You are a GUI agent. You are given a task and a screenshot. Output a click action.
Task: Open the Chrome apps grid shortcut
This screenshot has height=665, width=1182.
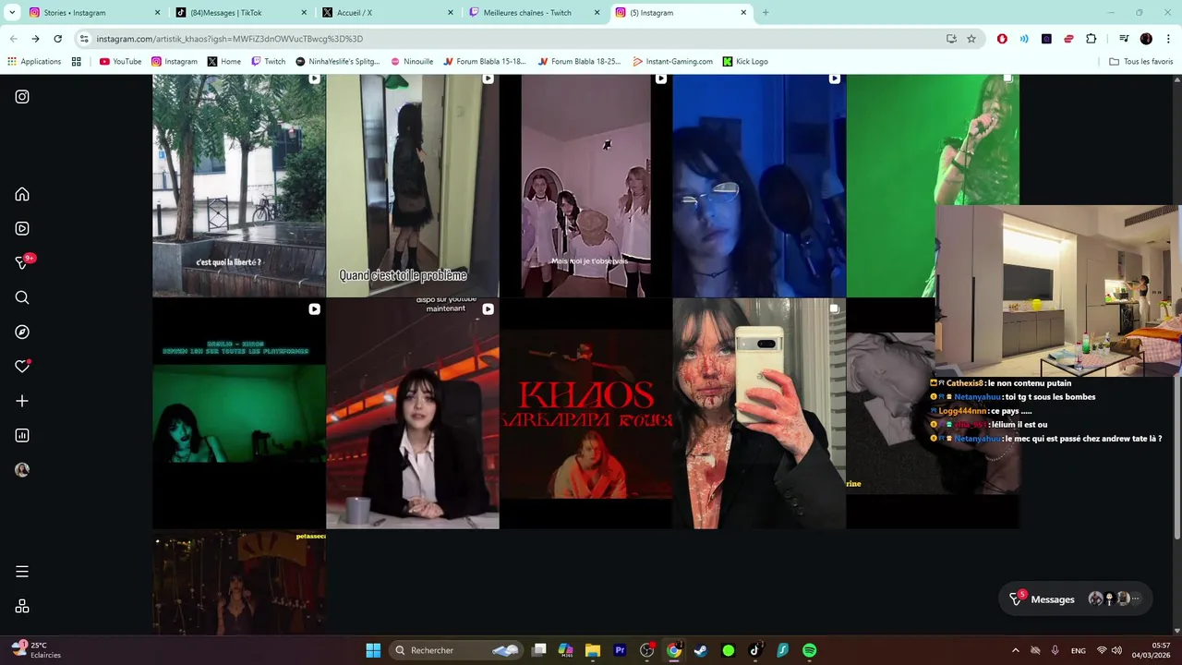pos(77,62)
